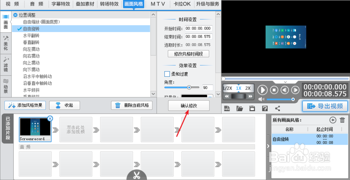
Task: Save project with floppy icon
Action: pyautogui.click(x=252, y=108)
